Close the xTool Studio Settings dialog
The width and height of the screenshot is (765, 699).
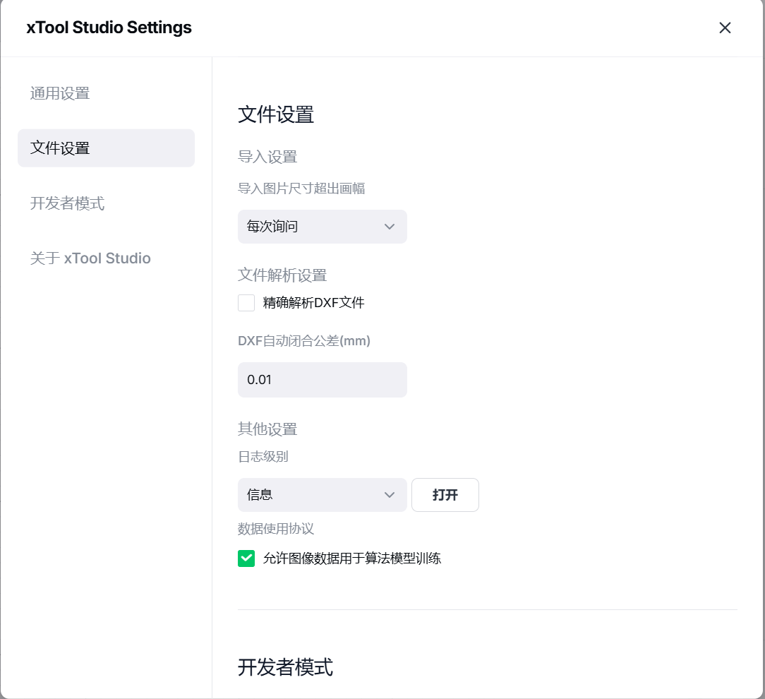click(725, 28)
